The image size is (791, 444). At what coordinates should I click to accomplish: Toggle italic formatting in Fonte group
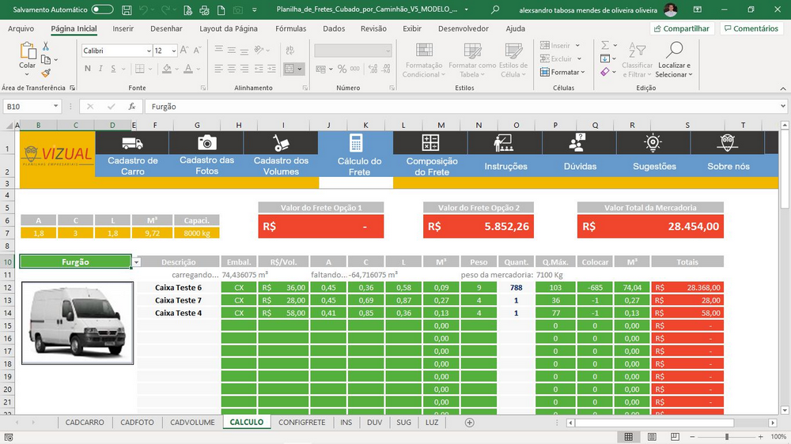[x=100, y=69]
